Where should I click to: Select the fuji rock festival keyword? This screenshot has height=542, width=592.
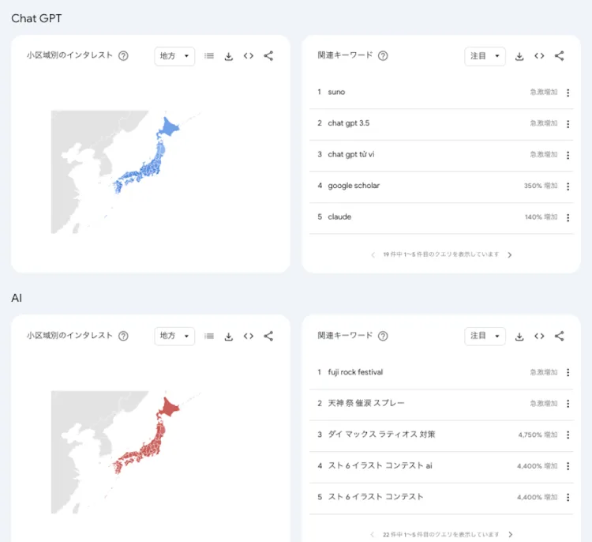(355, 372)
